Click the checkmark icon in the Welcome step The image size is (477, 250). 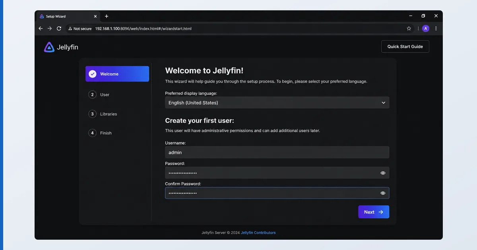coord(93,74)
